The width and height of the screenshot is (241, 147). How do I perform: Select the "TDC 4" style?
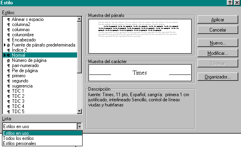(40, 106)
